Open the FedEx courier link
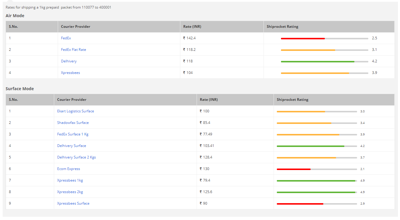The height and width of the screenshot is (220, 400). tap(66, 38)
